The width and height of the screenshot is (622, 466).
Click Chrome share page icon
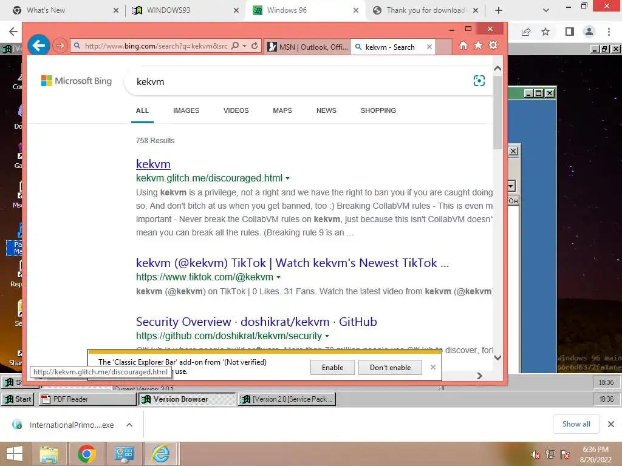(526, 32)
